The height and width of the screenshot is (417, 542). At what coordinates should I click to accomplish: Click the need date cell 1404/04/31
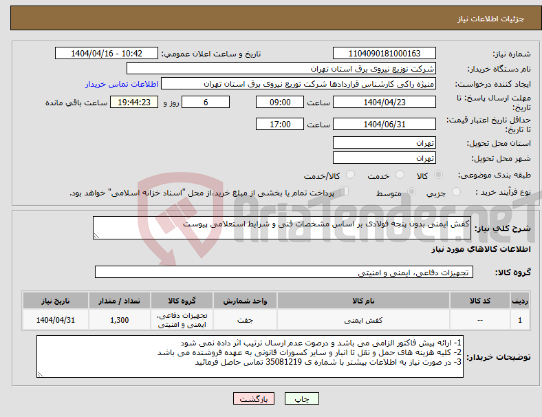point(55,320)
